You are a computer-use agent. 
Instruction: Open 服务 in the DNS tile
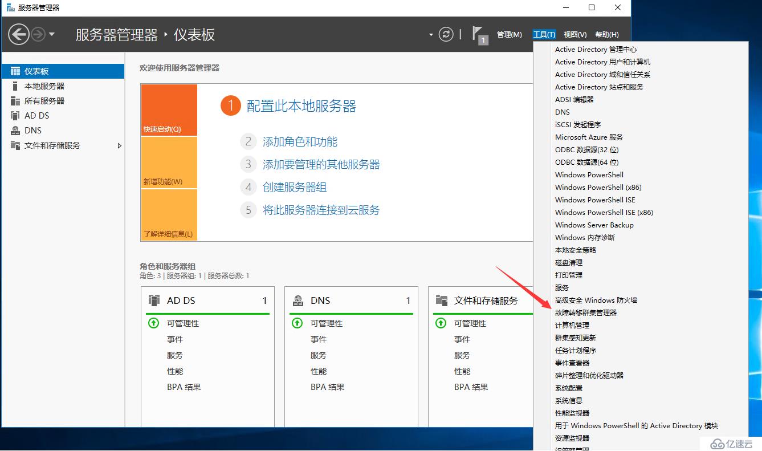(x=319, y=355)
